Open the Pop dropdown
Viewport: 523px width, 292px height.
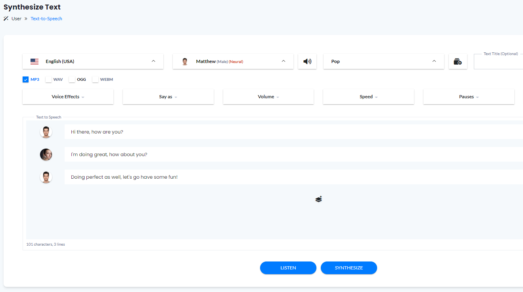click(x=383, y=61)
